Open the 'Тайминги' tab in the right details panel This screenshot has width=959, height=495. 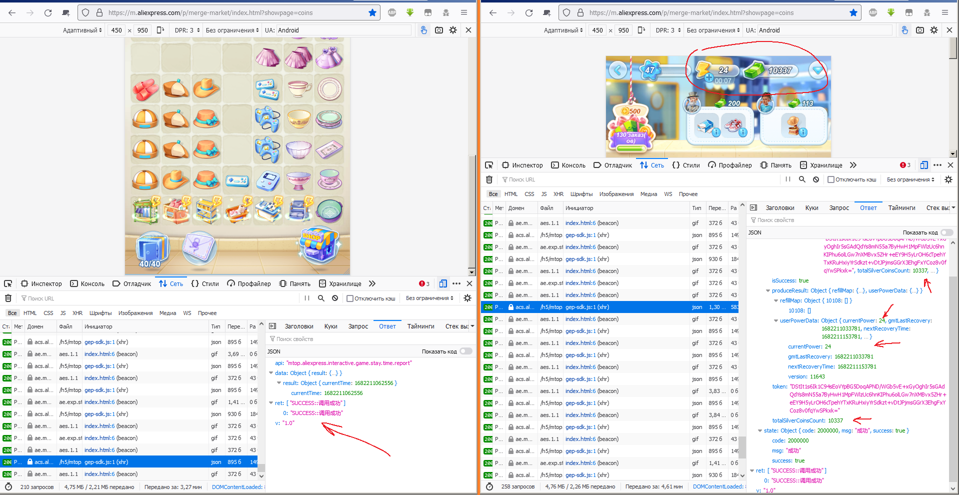[901, 207]
